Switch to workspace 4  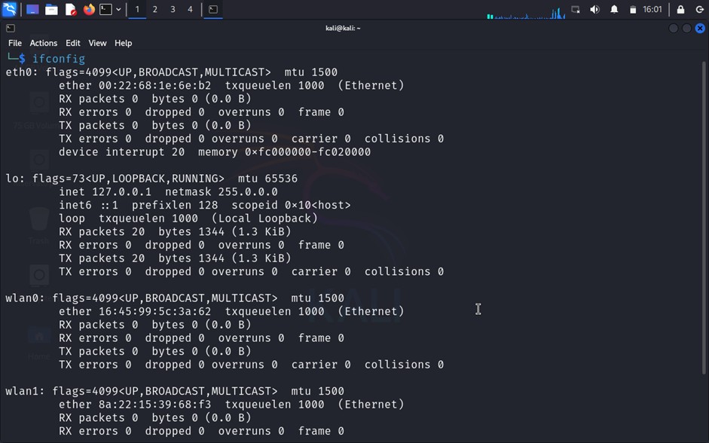(190, 9)
